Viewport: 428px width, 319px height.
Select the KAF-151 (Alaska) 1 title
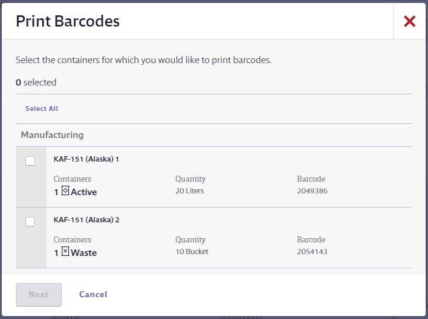pos(87,159)
